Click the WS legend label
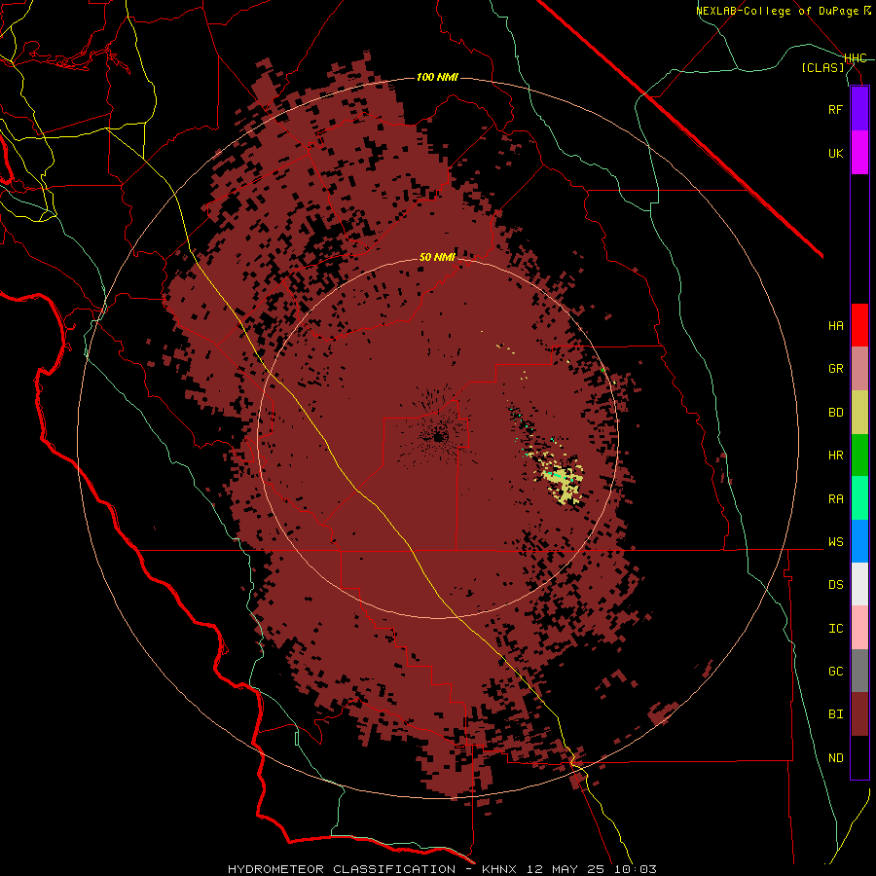Screen dimensions: 876x876 (x=835, y=541)
